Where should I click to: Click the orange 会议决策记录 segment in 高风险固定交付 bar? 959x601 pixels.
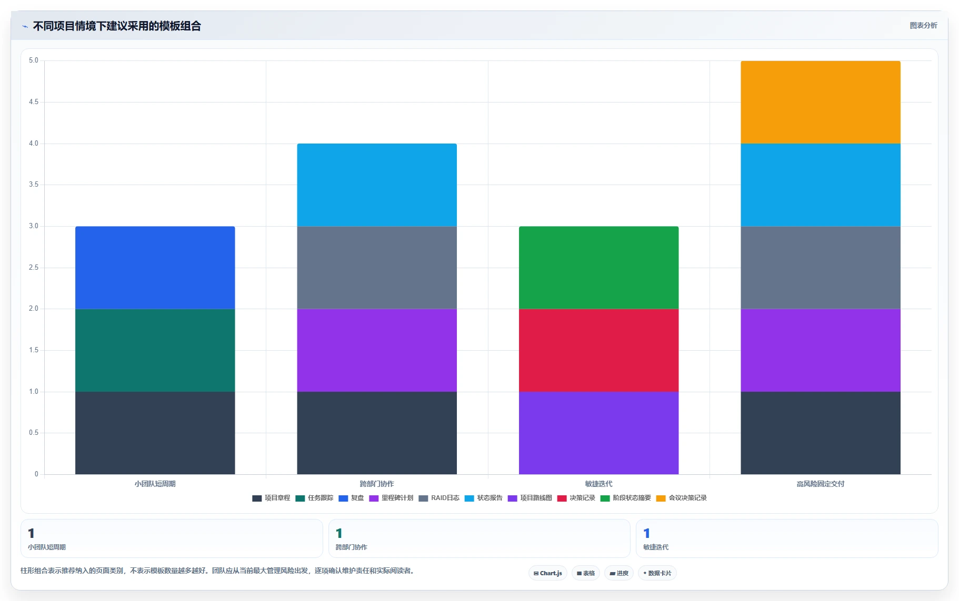(x=821, y=103)
